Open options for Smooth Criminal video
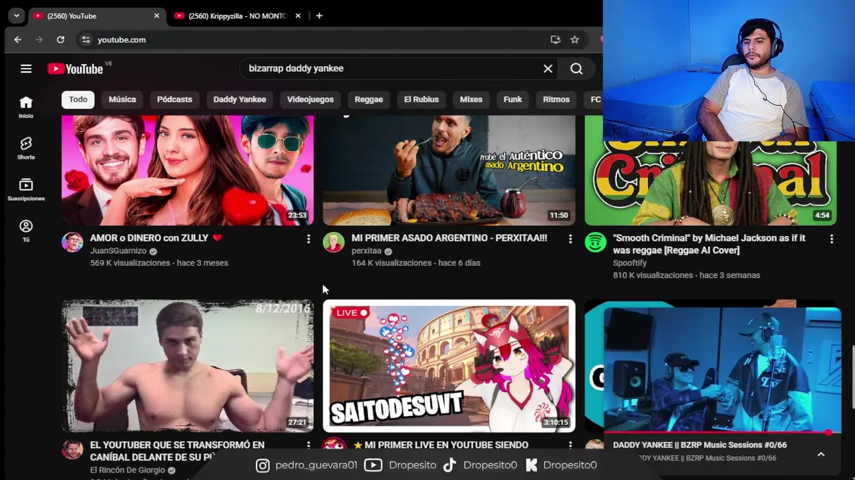This screenshot has height=480, width=855. (x=831, y=239)
